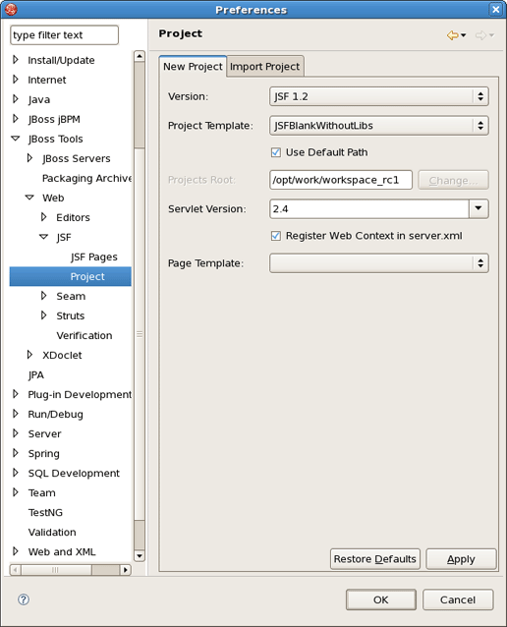Open the Servlet Version combo arrow
Screen dimensions: 507x627
pyautogui.click(x=479, y=208)
